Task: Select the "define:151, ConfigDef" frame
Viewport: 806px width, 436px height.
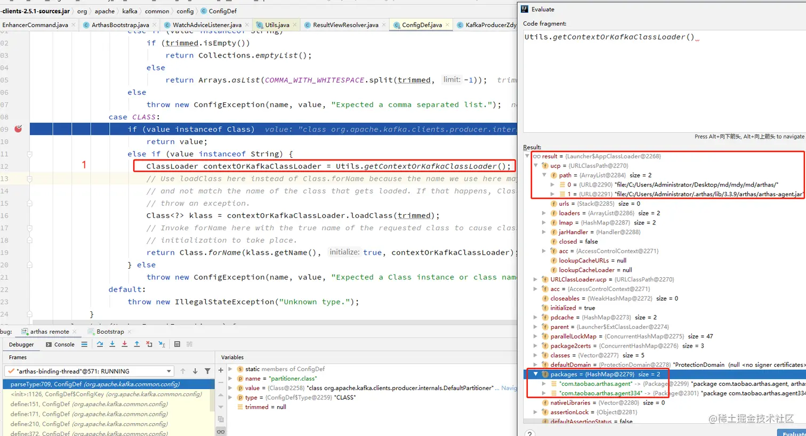Action: pos(107,404)
